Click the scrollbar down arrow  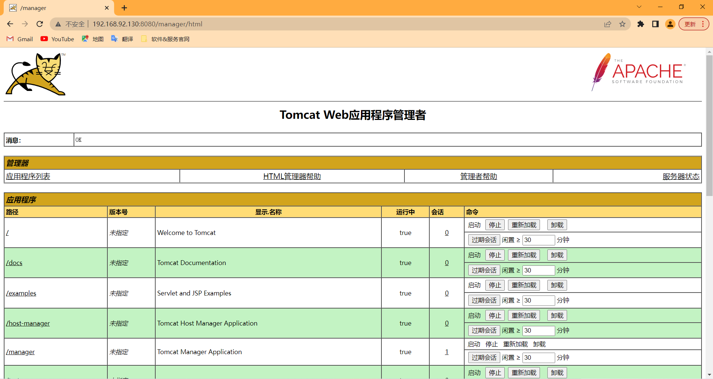coord(709,375)
